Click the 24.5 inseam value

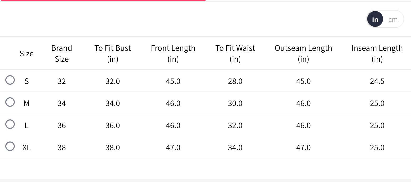pyautogui.click(x=377, y=81)
